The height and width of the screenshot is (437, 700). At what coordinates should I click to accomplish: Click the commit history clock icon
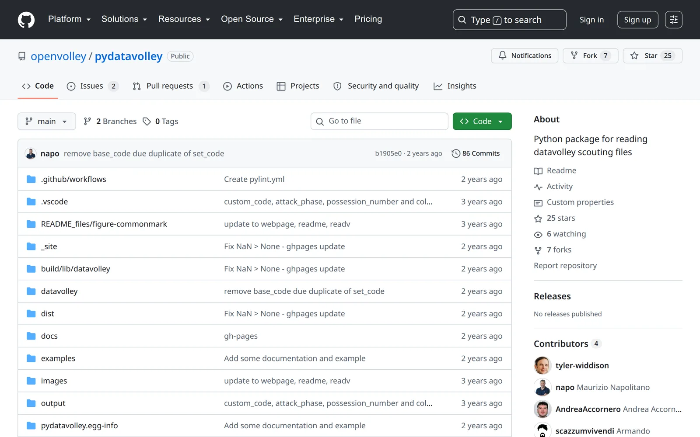click(456, 153)
